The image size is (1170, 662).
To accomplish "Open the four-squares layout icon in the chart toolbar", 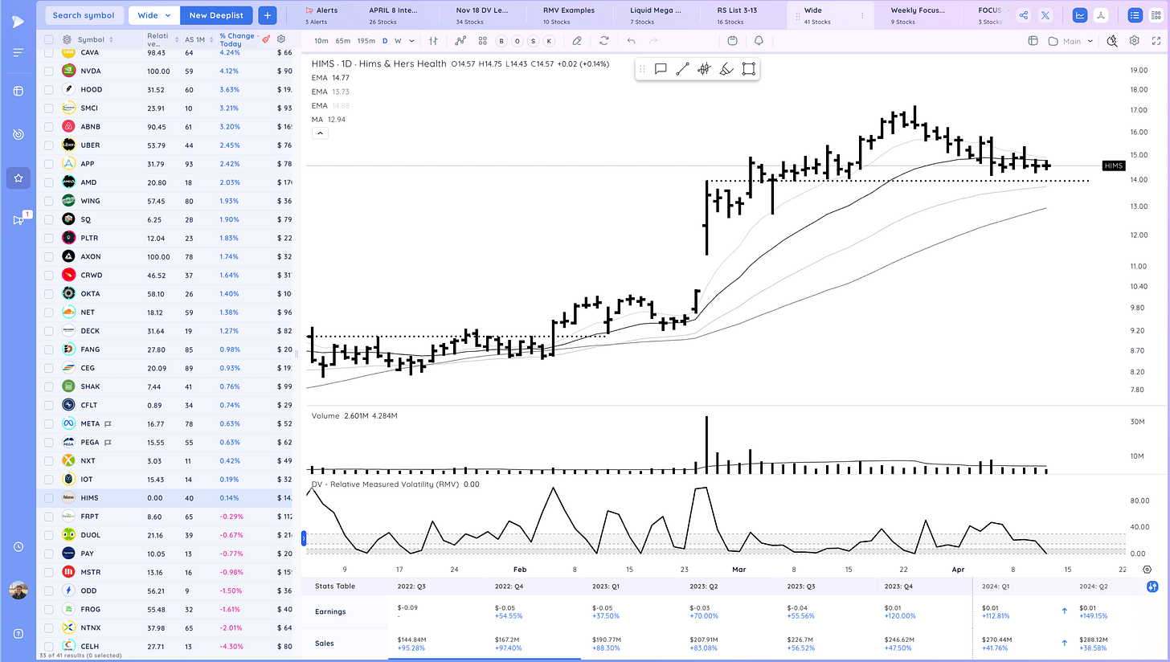I will coord(482,41).
